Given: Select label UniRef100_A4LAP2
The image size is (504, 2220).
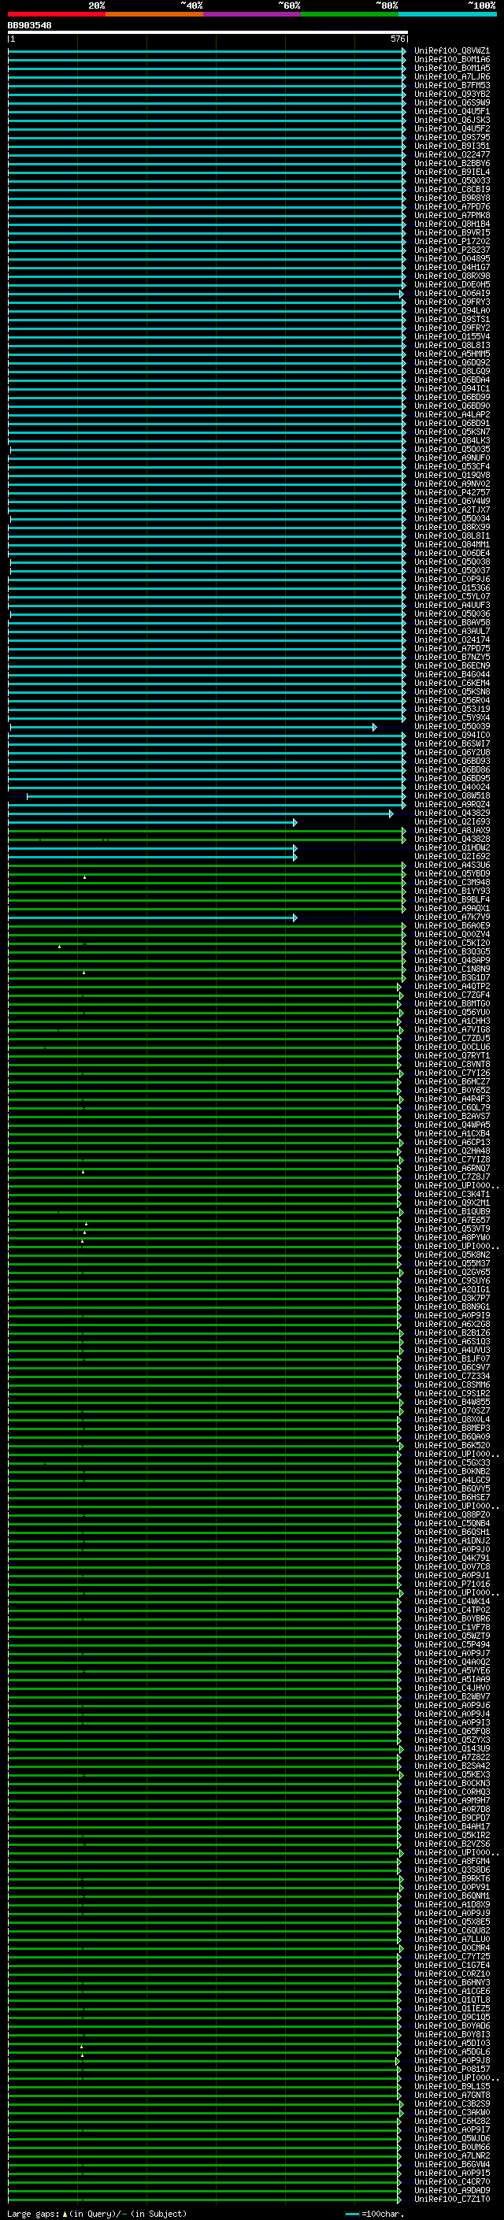Looking at the screenshot, I should point(451,414).
